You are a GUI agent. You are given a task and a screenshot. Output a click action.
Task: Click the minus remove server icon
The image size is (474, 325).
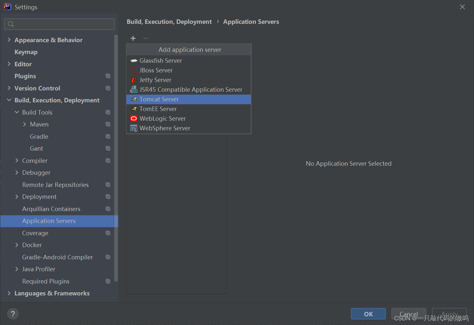(x=146, y=38)
